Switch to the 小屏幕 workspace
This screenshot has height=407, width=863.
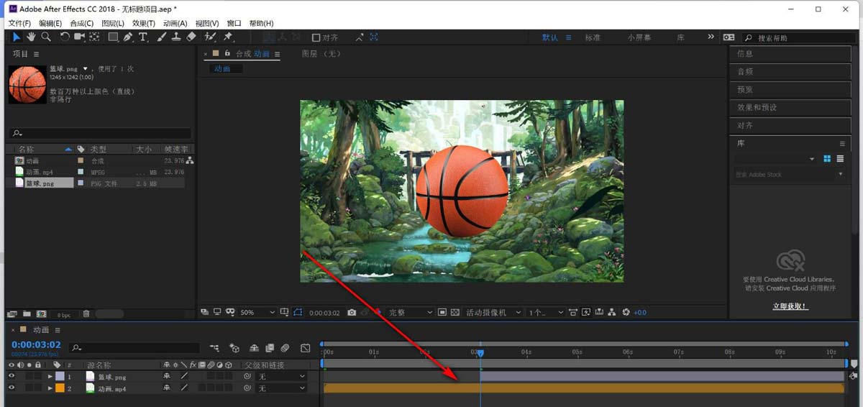(x=639, y=37)
